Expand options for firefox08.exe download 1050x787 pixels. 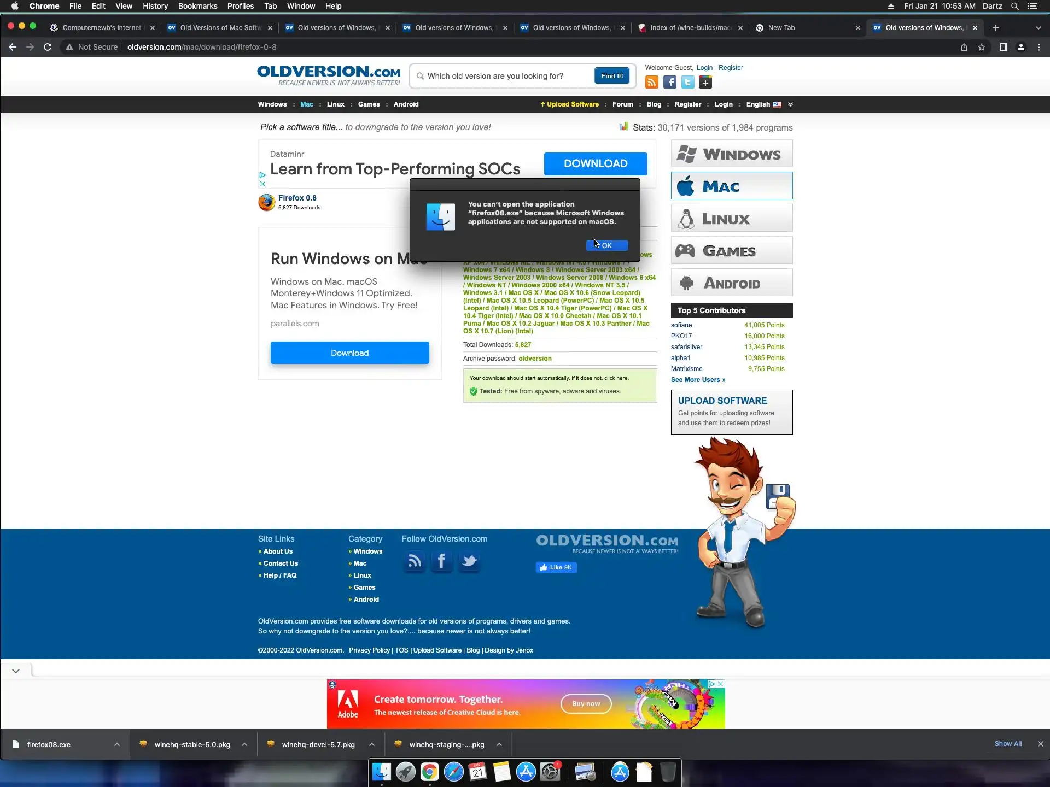(x=116, y=744)
